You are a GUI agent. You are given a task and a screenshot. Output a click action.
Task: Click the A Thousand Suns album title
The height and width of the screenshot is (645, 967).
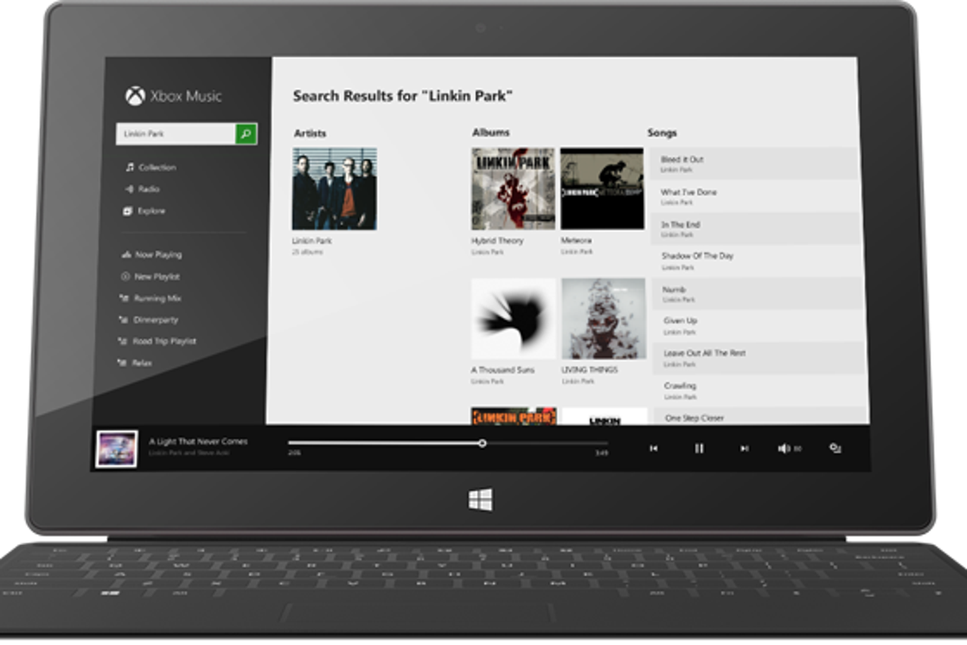[x=503, y=371]
